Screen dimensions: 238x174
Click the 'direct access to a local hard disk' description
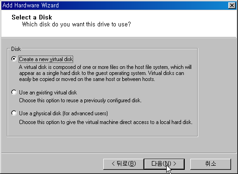(x=106, y=122)
